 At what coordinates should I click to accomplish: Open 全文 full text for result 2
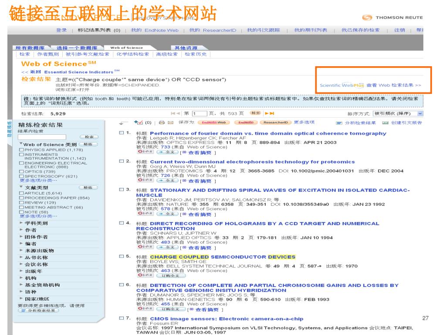[x=167, y=180]
